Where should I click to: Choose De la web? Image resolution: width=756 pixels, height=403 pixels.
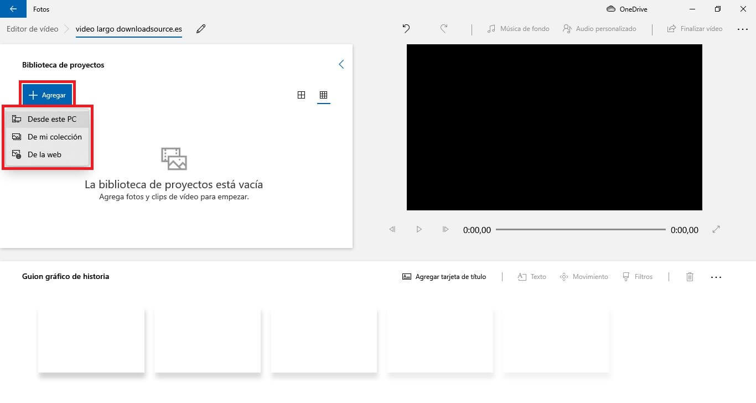47,154
